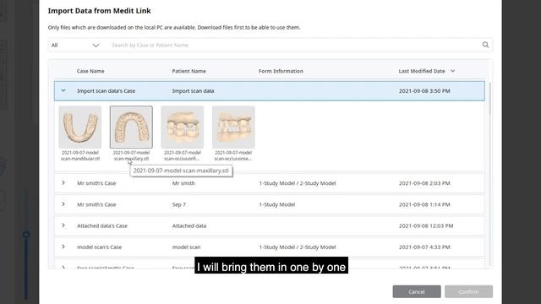Click patient name Import scan data

pyautogui.click(x=193, y=91)
